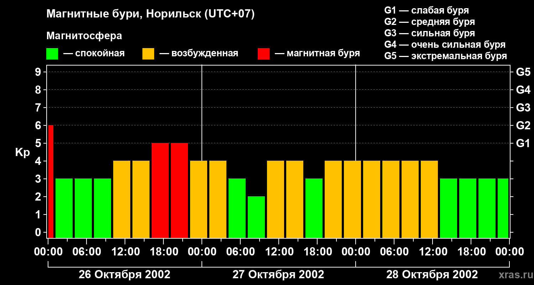Click the G5 — экстремальная буря line
The image size is (534, 285).
click(446, 56)
